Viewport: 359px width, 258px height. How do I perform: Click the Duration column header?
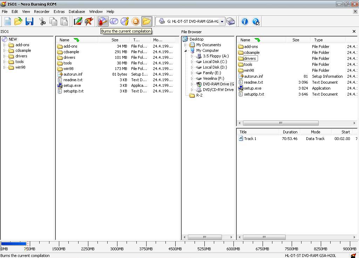(x=290, y=132)
